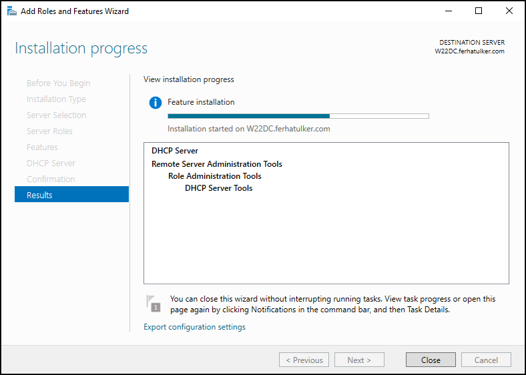Click the feature installation progress bar
The height and width of the screenshot is (375, 526).
(298, 116)
